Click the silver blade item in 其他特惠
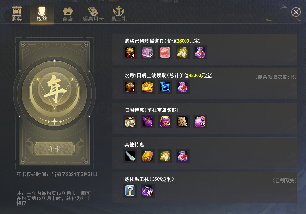The width and height of the screenshot is (306, 214). [x=130, y=156]
